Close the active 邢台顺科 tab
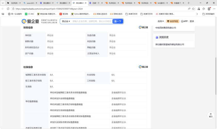This screenshot has height=129, width=217. pos(86,3)
